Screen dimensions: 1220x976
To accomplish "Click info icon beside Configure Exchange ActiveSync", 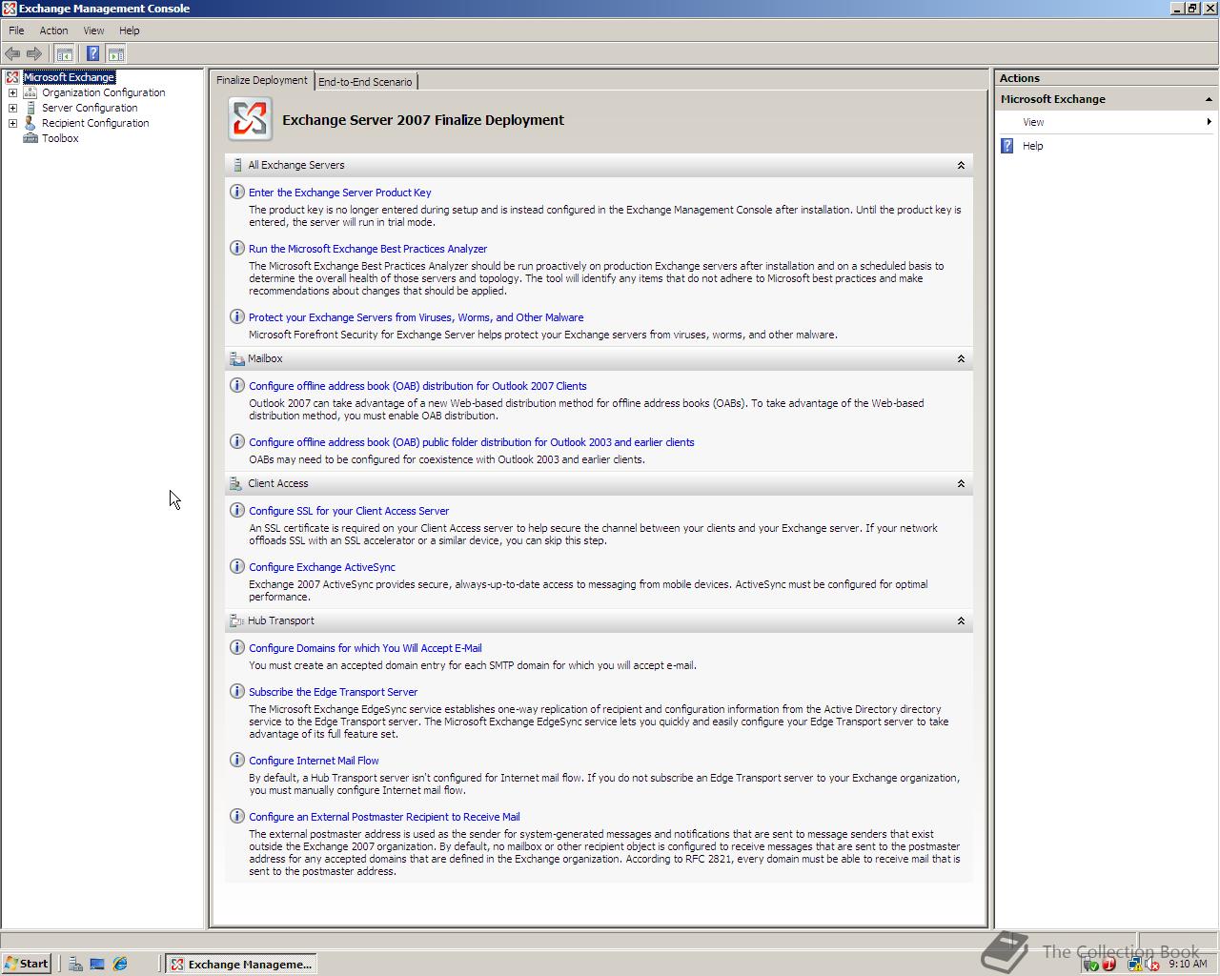I will 237,566.
